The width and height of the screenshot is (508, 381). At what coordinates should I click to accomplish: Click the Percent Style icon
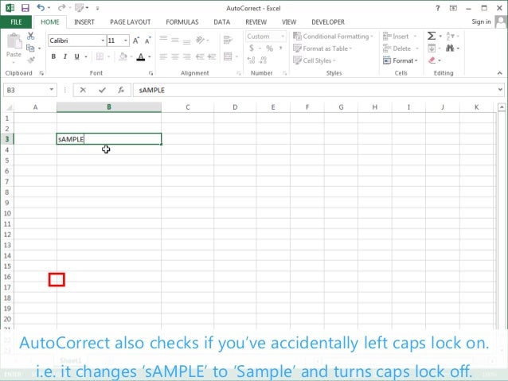(270, 49)
